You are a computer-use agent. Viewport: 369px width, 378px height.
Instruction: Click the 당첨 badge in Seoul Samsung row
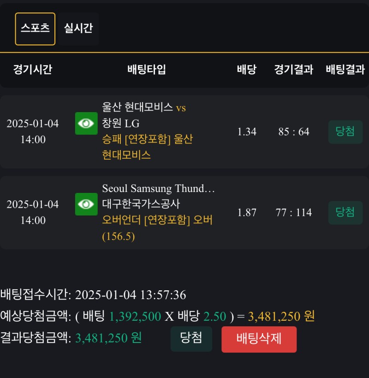pyautogui.click(x=345, y=212)
